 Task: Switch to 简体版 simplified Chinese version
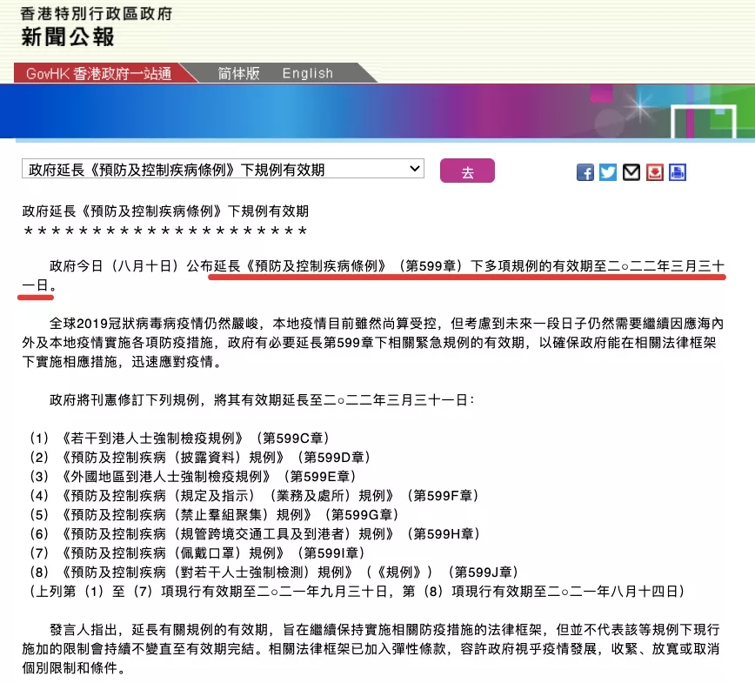[x=238, y=73]
